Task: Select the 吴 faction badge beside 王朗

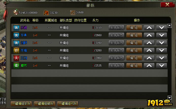Action: pyautogui.click(x=16, y=58)
